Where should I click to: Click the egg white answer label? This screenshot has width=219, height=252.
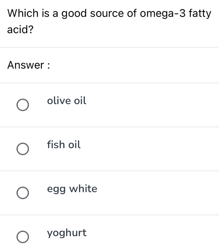[x=72, y=189]
